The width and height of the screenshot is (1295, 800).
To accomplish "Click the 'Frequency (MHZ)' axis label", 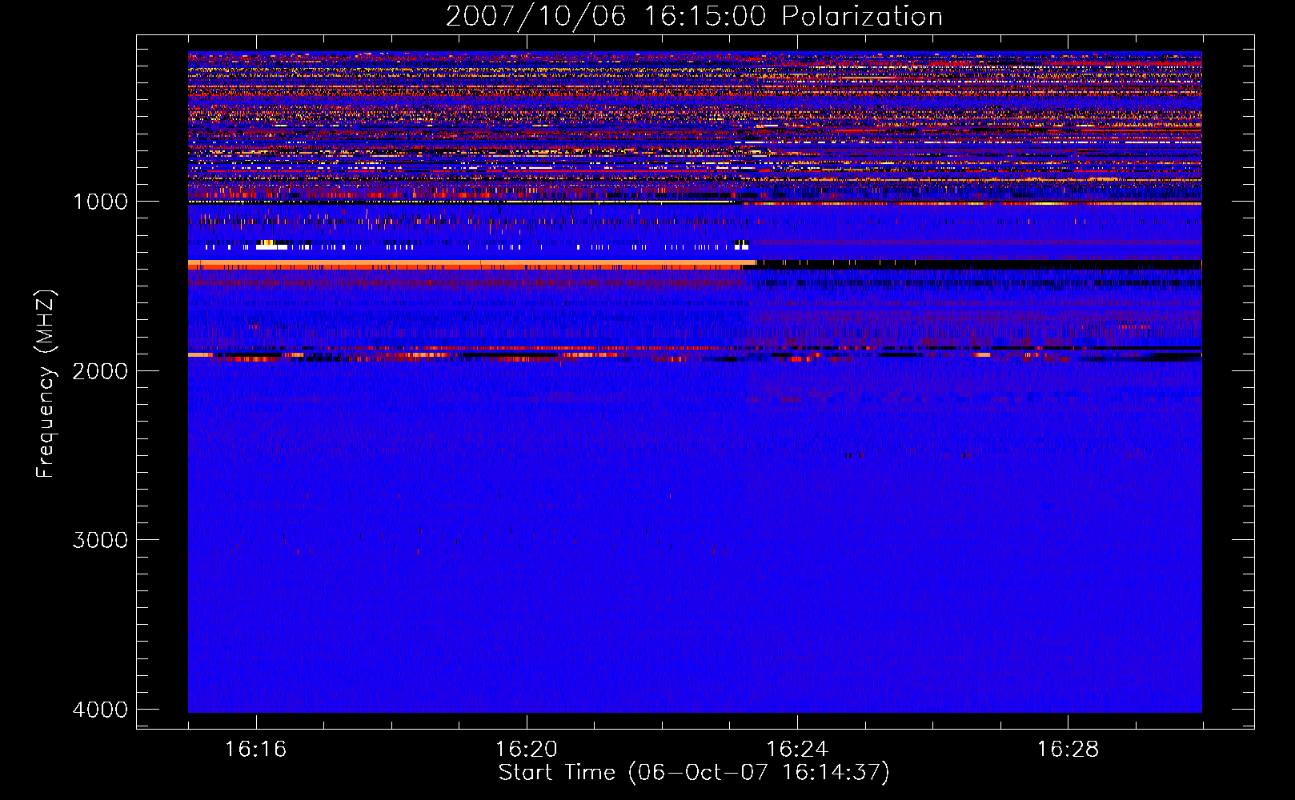I will (46, 384).
